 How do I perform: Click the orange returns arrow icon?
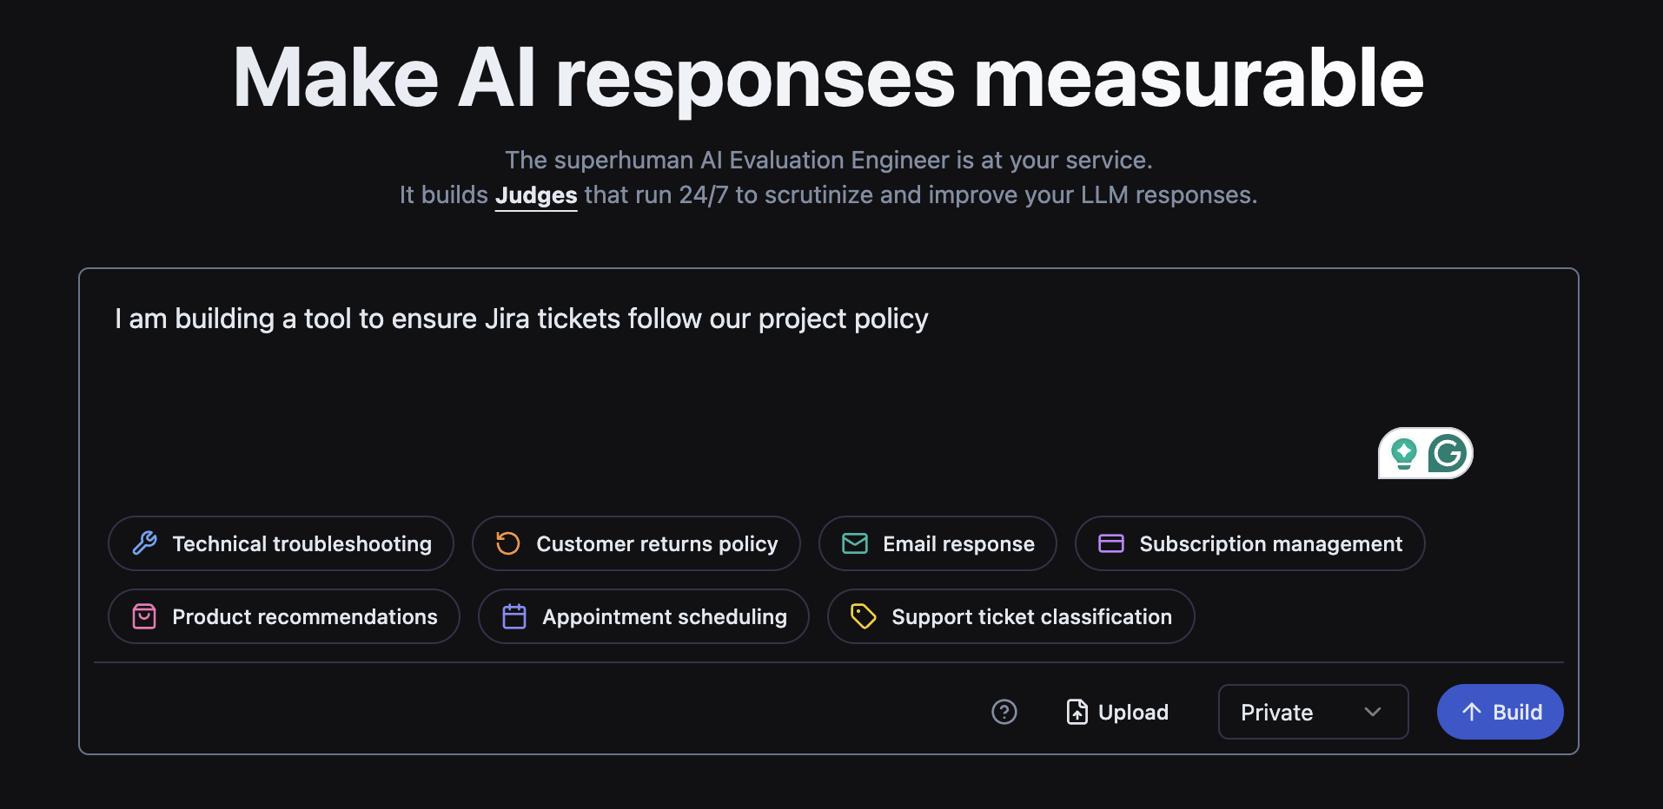pyautogui.click(x=508, y=543)
